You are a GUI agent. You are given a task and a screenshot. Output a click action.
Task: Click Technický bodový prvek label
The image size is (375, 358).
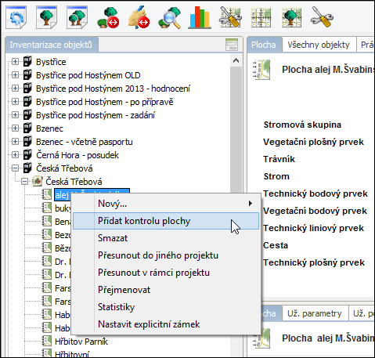(x=316, y=193)
